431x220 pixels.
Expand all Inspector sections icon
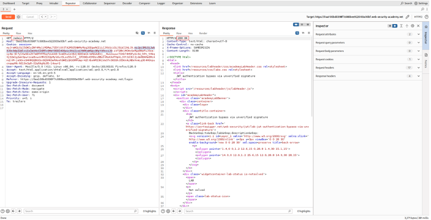tap(401, 26)
